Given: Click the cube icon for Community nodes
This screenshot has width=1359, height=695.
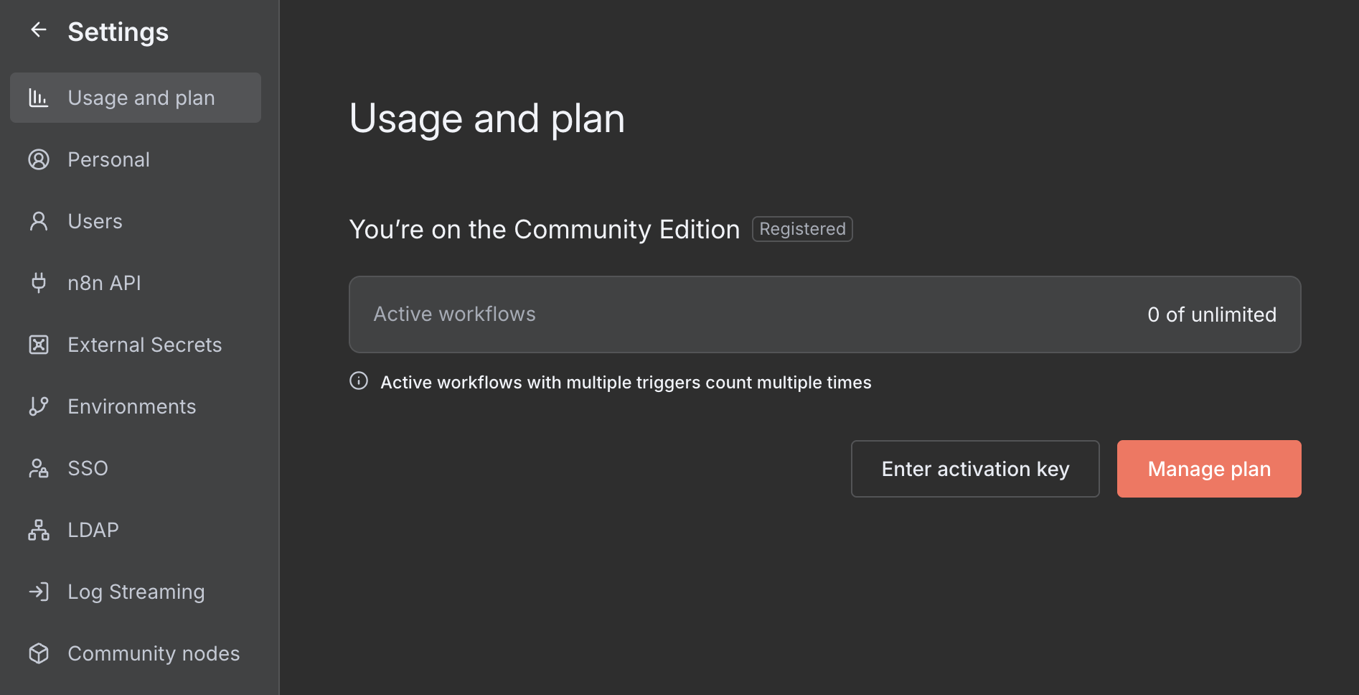Looking at the screenshot, I should 39,653.
